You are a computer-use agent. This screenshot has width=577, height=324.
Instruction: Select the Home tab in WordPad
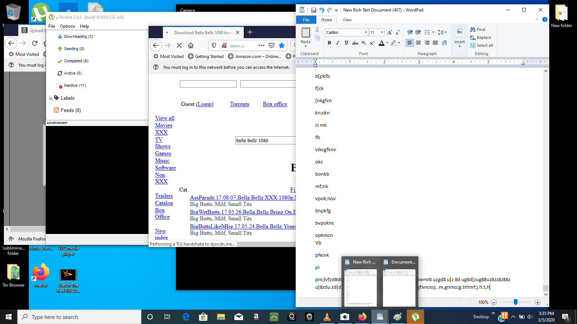pos(327,20)
